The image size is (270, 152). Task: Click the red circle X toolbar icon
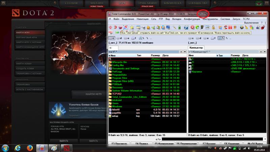(192, 27)
